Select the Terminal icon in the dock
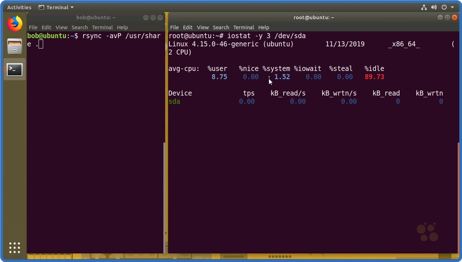Viewport: 462px width, 262px height. [15, 70]
